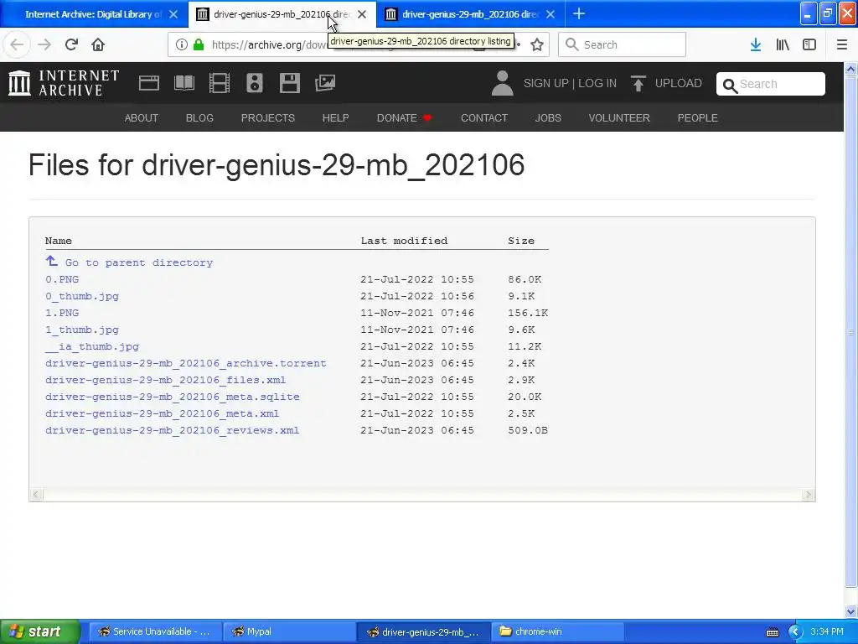Open the _meta.sqlite file link
This screenshot has height=644, width=858.
(173, 397)
